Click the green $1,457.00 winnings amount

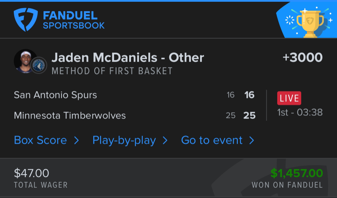(x=297, y=173)
